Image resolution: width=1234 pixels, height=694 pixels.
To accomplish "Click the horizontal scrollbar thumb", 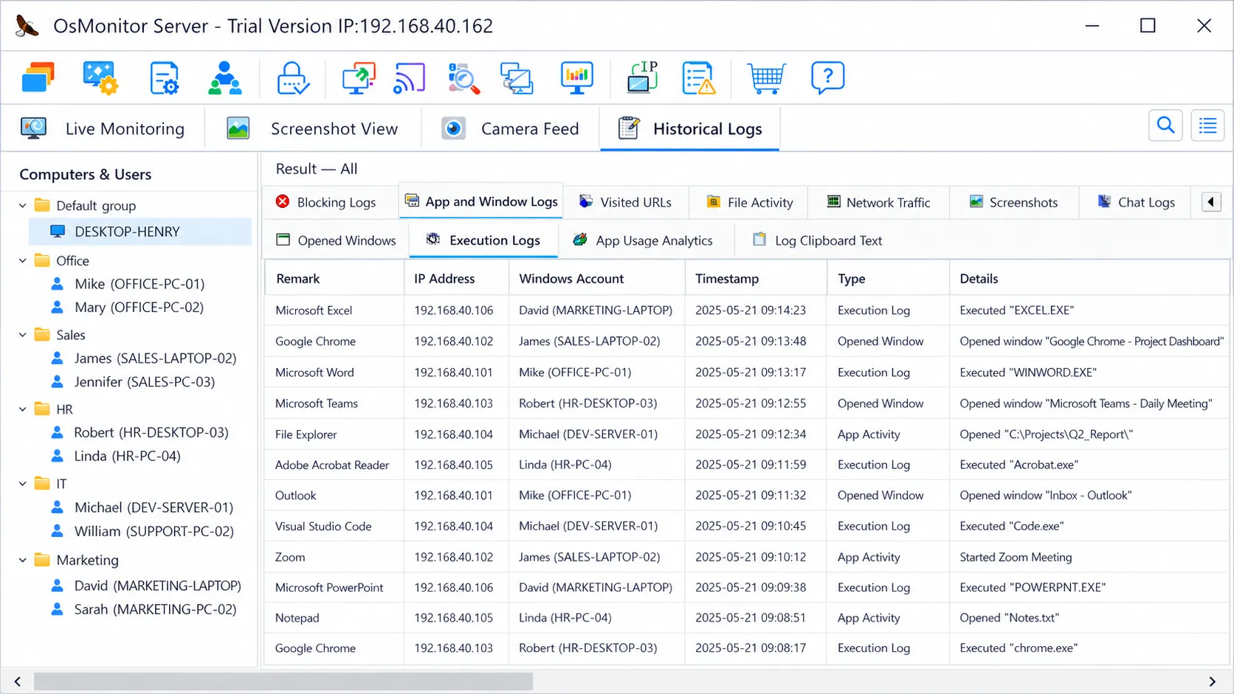I will (x=283, y=681).
